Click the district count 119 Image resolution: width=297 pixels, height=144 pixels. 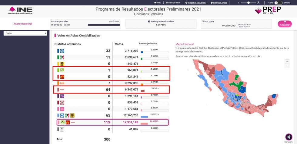click(x=107, y=122)
